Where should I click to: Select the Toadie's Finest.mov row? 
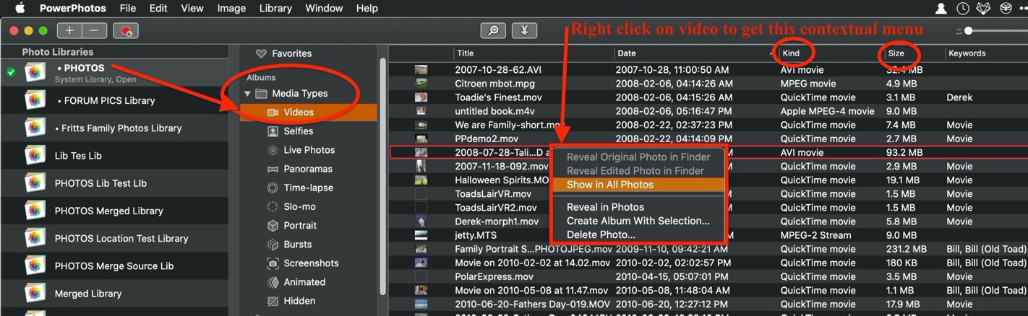point(708,97)
